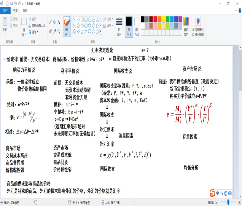
Task: Select the Eraser tool
Action: [x=49, y=31]
